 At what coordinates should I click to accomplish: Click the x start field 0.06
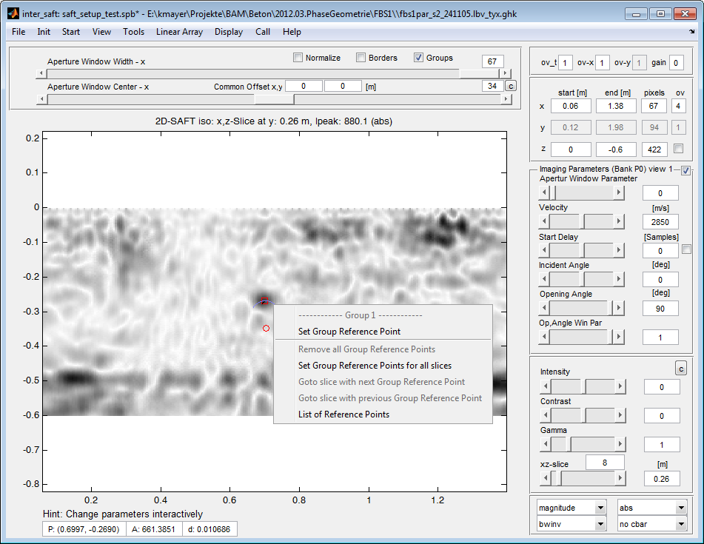pyautogui.click(x=571, y=106)
